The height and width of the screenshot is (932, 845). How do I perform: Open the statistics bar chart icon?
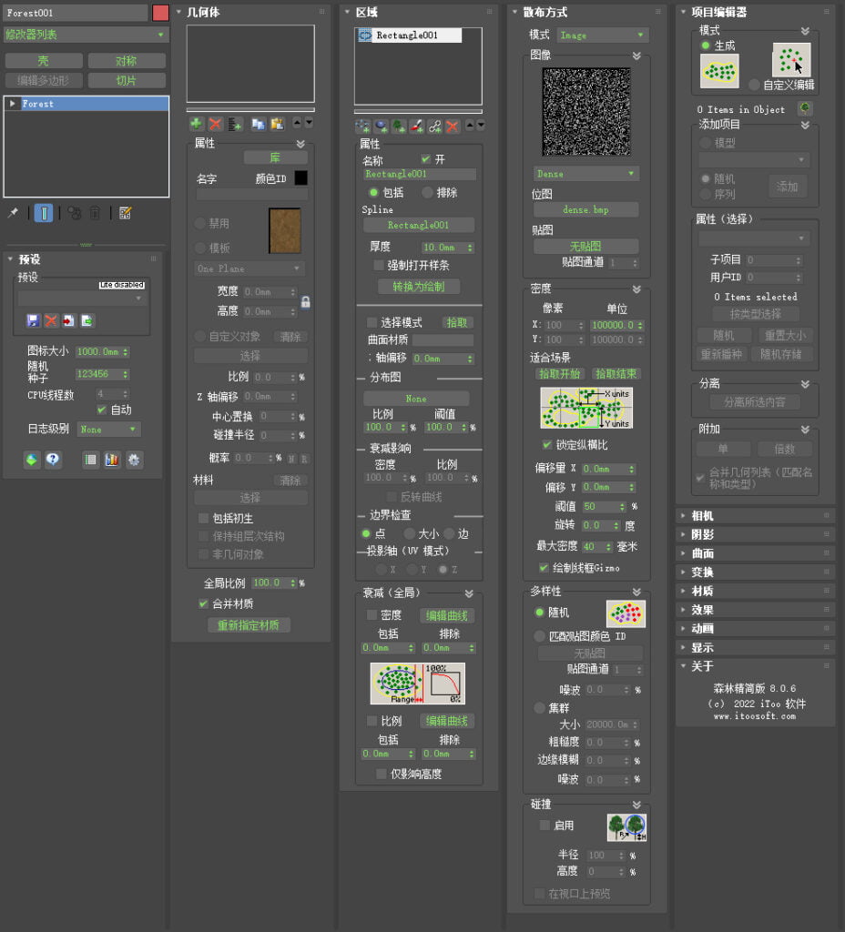(112, 460)
